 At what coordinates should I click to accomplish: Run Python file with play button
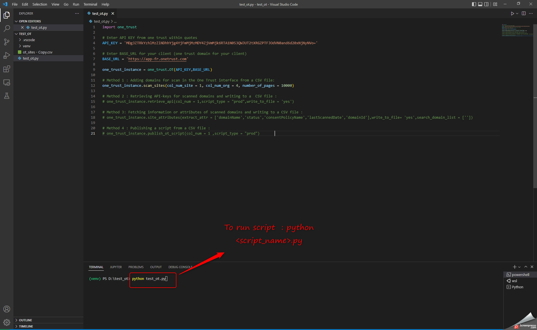point(512,13)
